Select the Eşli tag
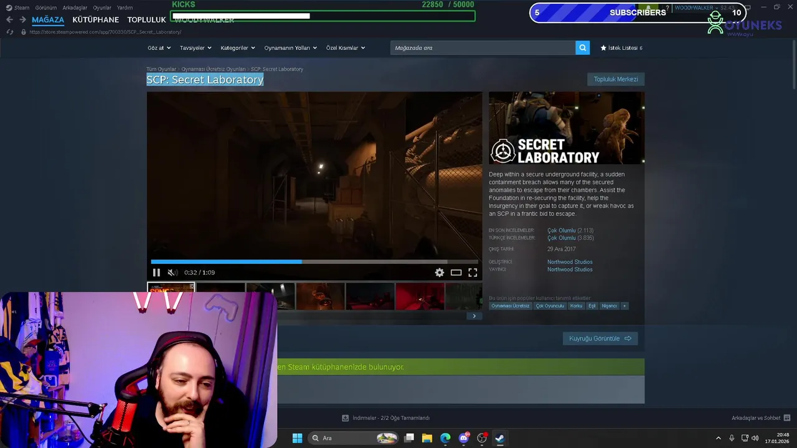Image resolution: width=797 pixels, height=448 pixels. (592, 306)
